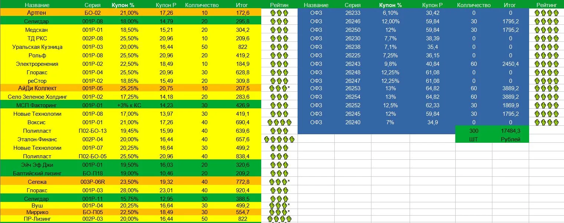The width and height of the screenshot is (564, 223).
Task: Select ОФЗ series '26243' cell
Action: (x=352, y=64)
